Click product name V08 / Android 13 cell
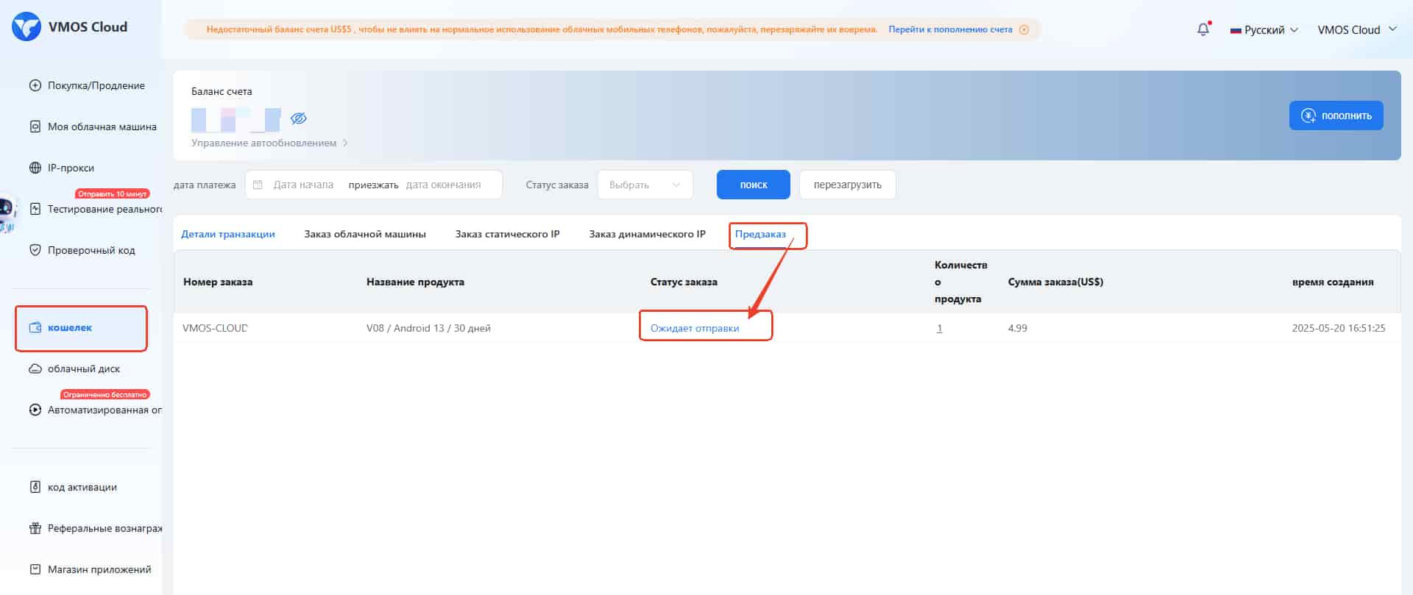 [x=428, y=328]
